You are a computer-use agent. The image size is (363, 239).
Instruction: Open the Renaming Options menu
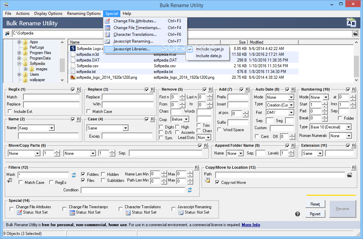[84, 14]
